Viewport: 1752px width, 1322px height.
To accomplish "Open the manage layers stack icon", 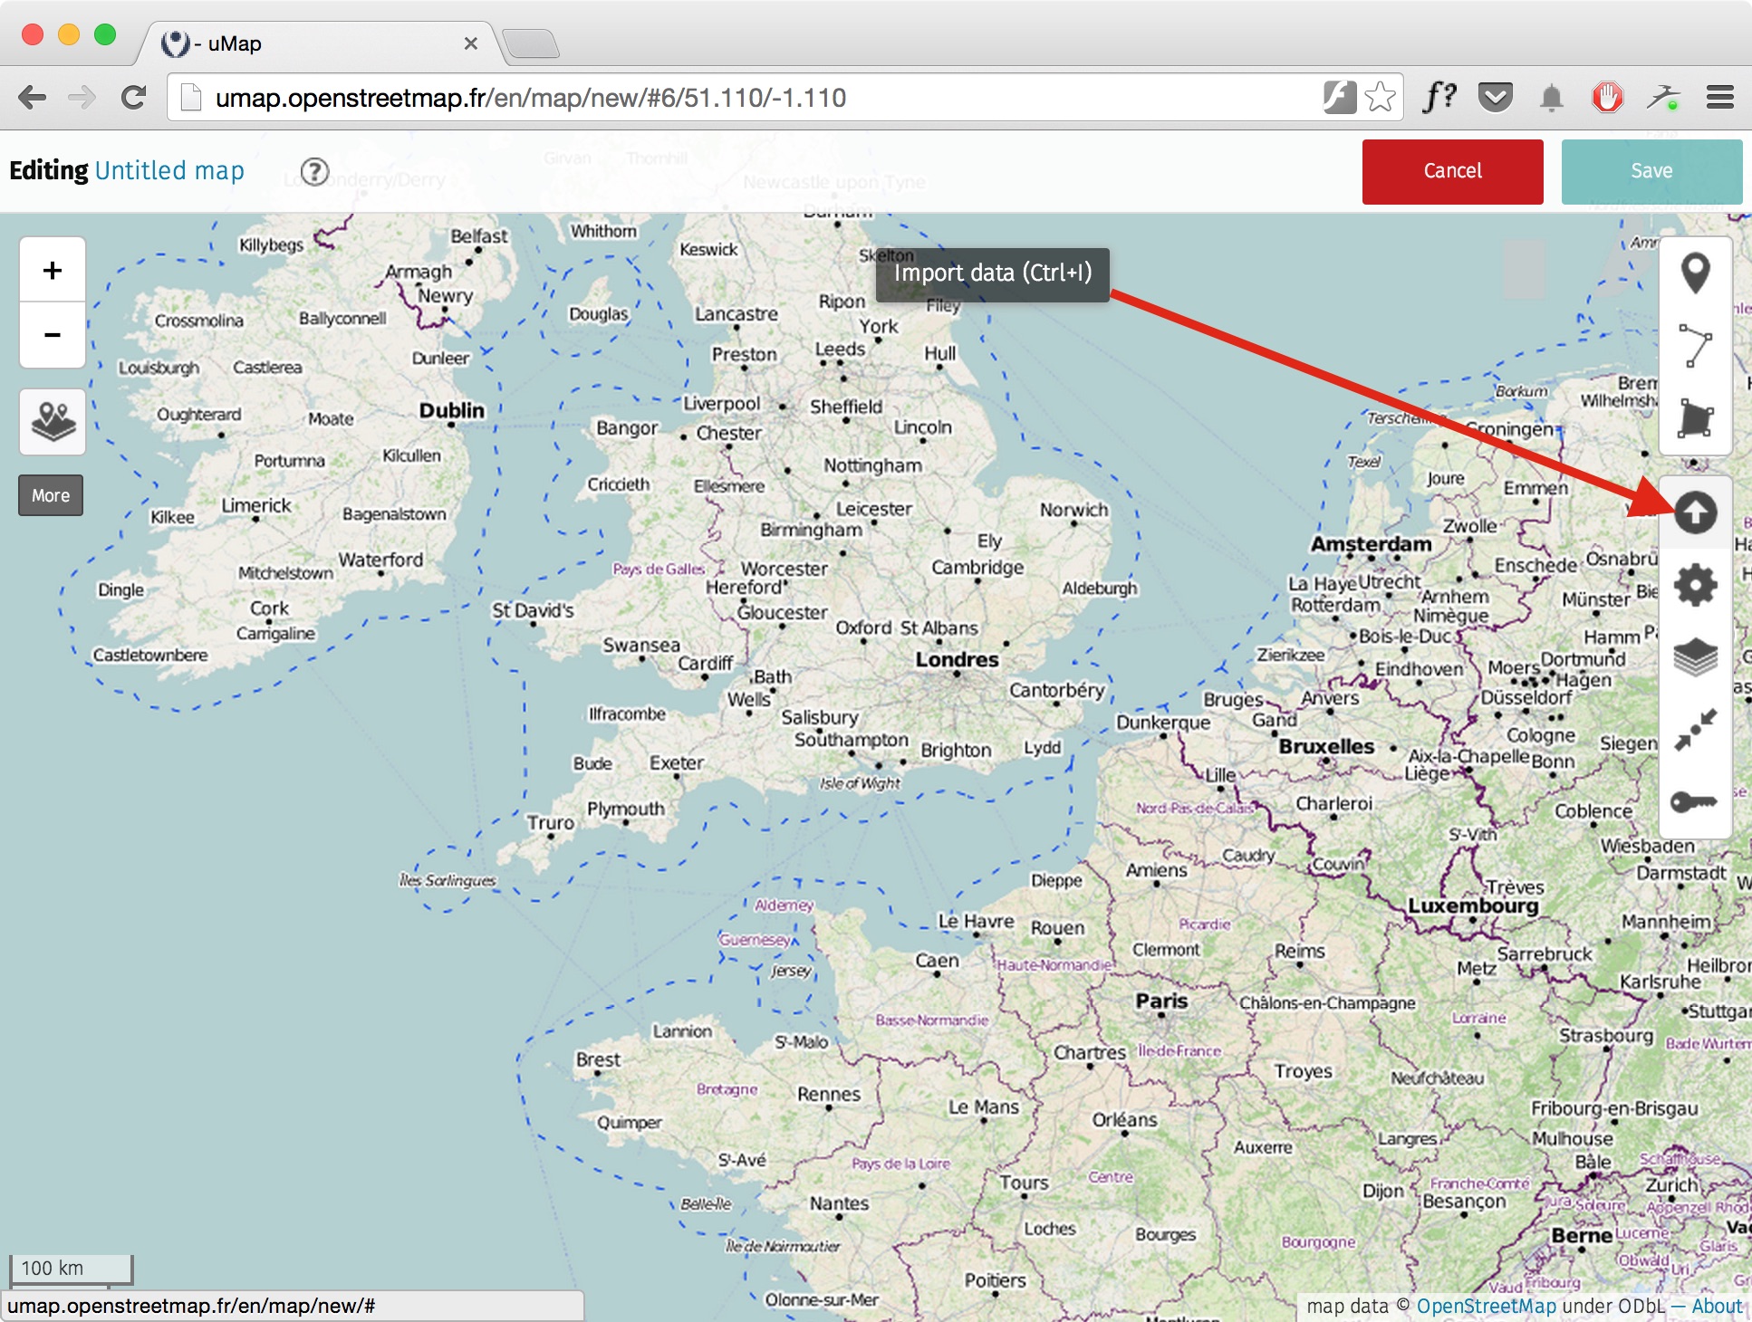I will pos(1695,657).
